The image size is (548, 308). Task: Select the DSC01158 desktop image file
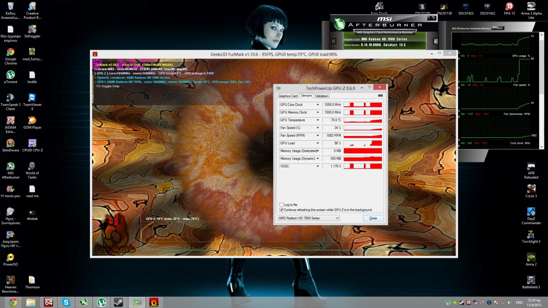(x=445, y=9)
